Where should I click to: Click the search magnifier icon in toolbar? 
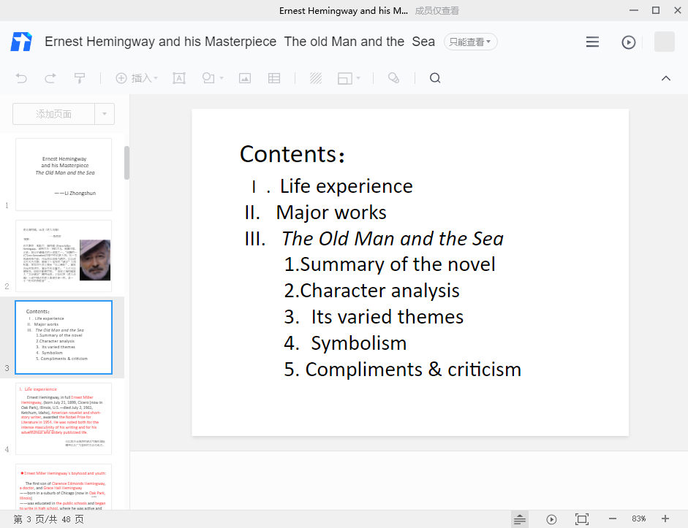[435, 78]
